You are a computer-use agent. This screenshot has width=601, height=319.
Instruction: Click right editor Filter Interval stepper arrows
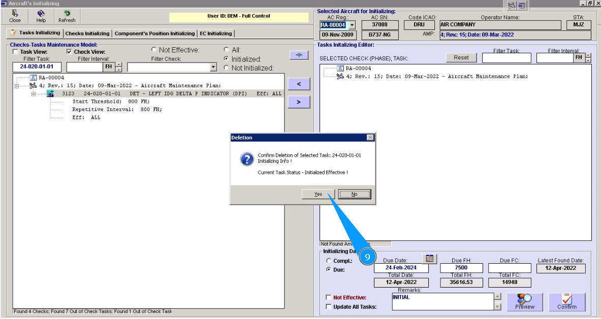[x=588, y=58]
